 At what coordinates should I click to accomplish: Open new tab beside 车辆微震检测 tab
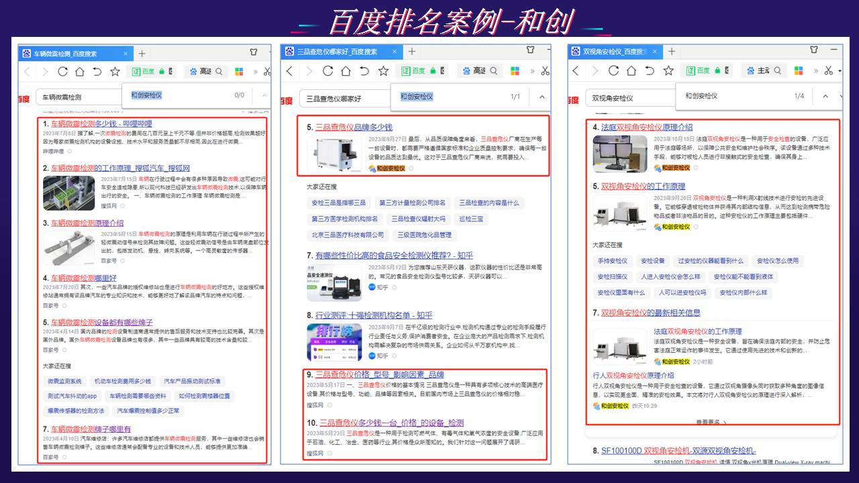(x=142, y=54)
